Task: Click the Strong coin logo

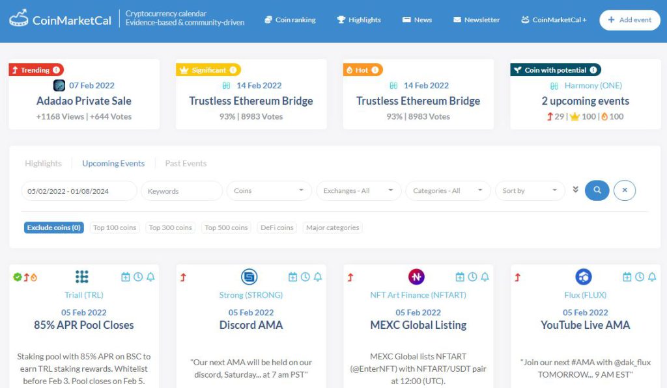Action: 249,277
